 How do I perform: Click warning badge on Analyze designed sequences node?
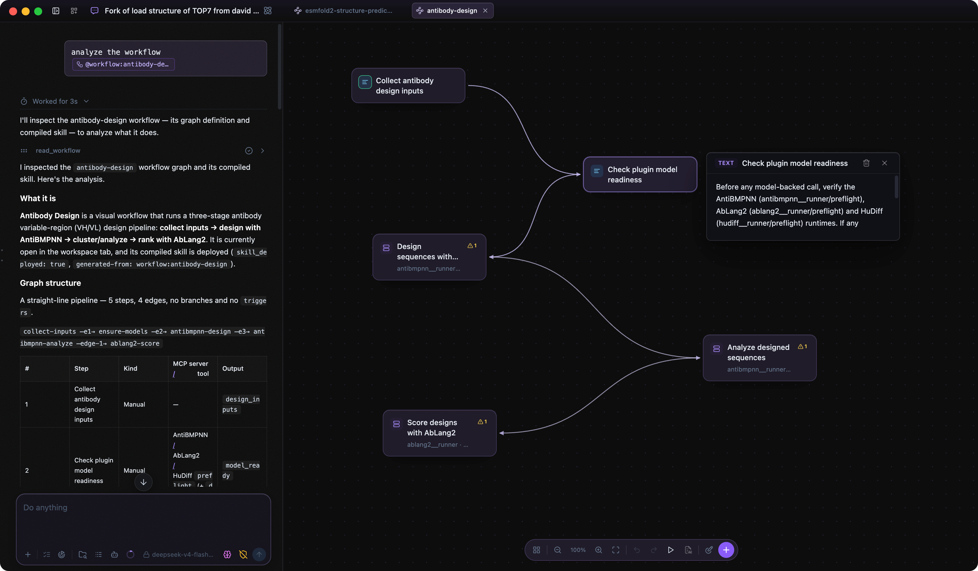[x=803, y=347]
